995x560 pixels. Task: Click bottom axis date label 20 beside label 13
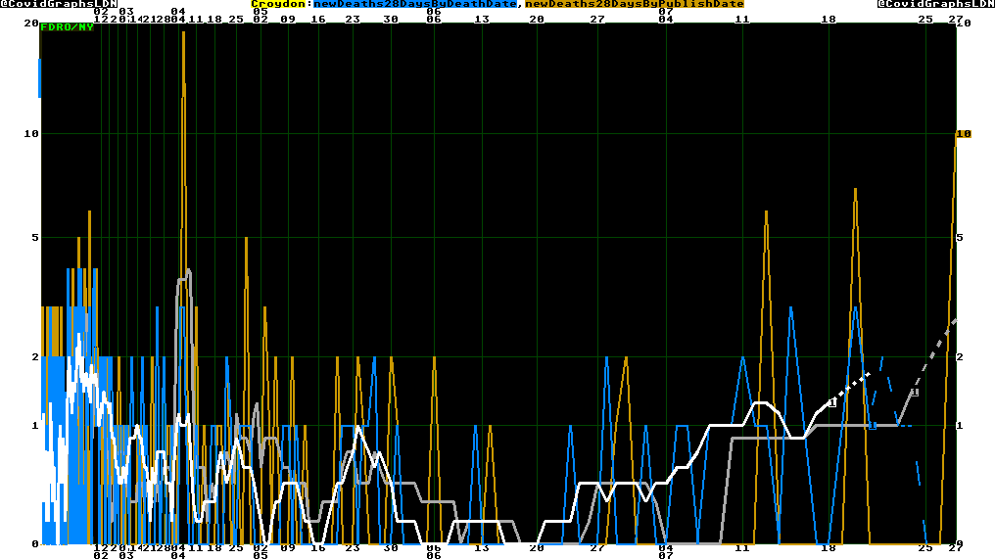pos(537,548)
